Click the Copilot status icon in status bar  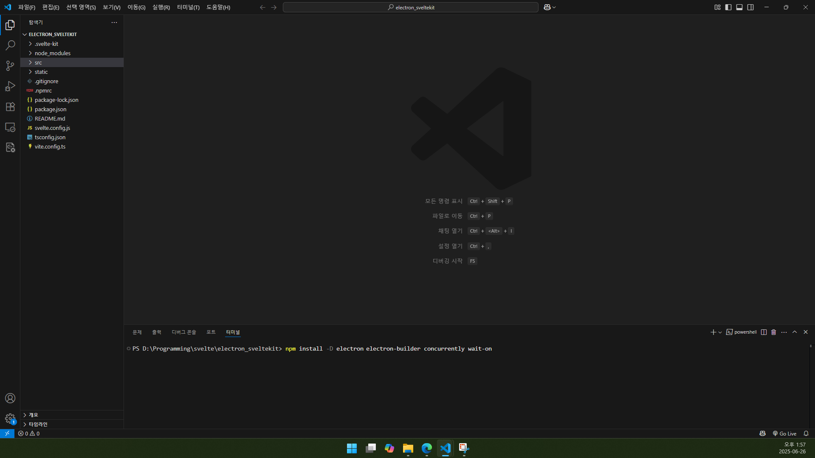762,433
